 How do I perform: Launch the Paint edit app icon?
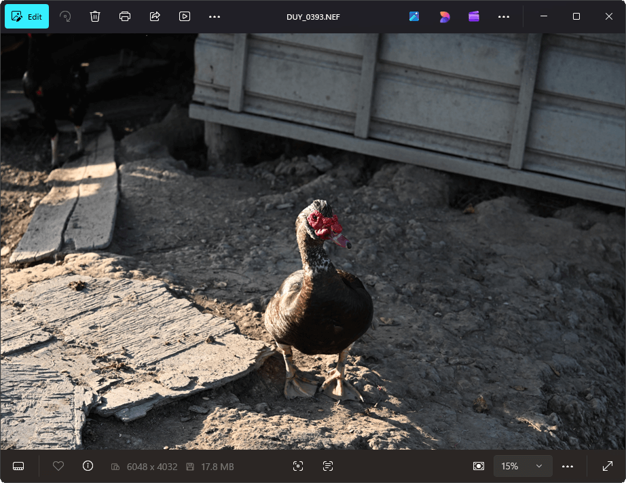(x=414, y=16)
